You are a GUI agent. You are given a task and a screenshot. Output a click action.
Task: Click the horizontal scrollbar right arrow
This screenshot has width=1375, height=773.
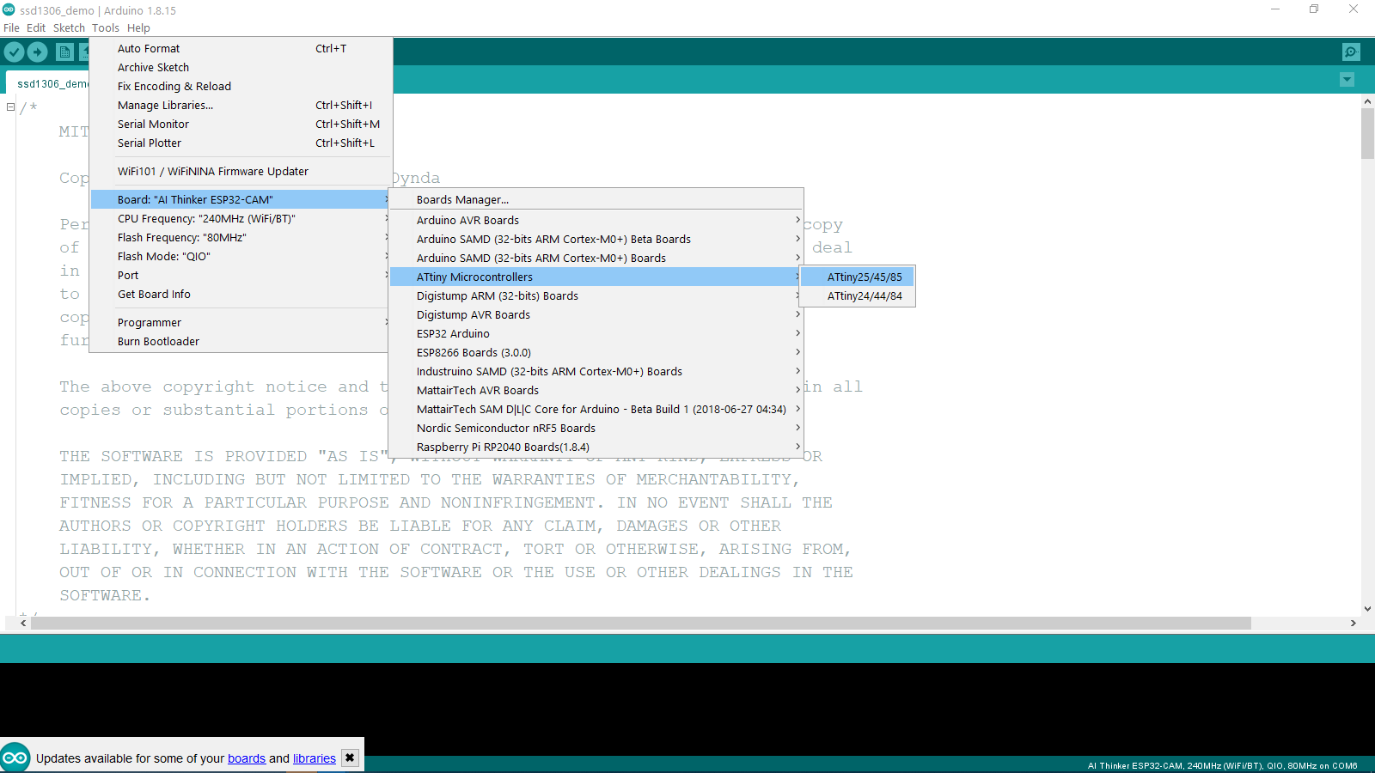tap(1354, 624)
